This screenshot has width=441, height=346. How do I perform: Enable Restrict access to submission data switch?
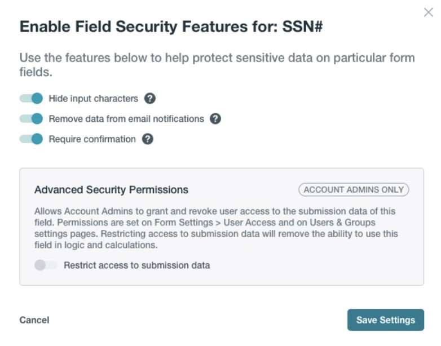[x=46, y=265]
